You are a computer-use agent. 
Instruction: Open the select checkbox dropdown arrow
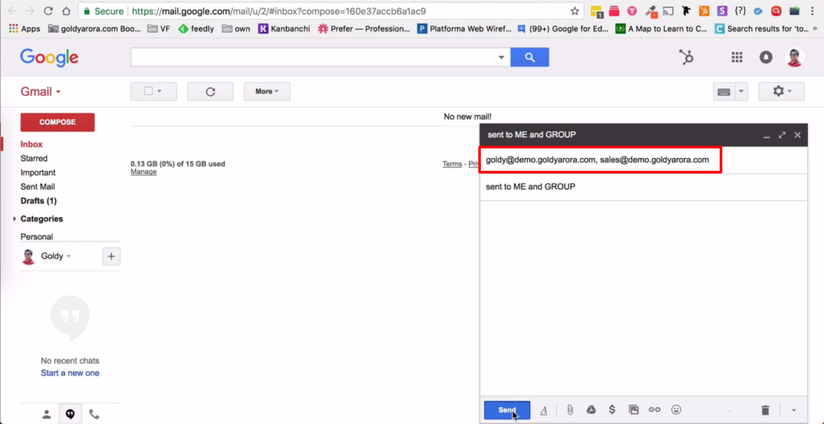(159, 91)
